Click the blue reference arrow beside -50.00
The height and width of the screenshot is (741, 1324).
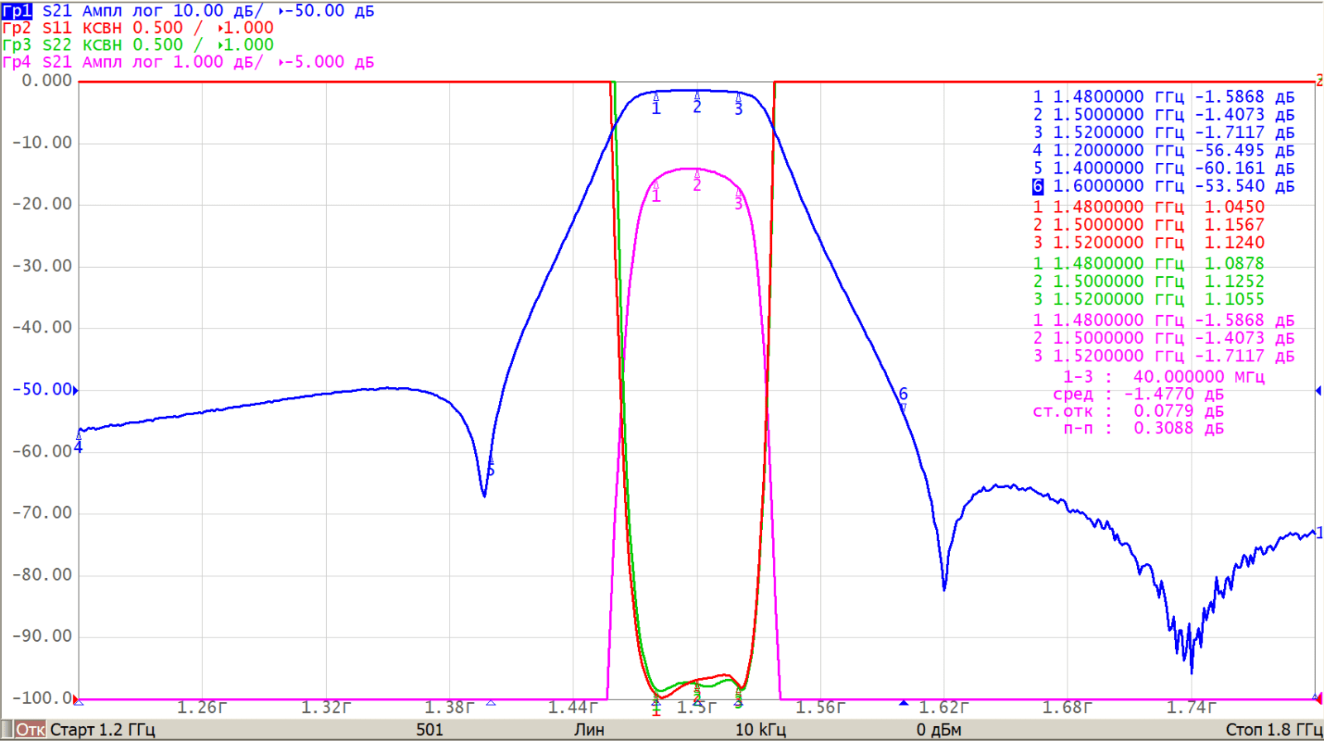tap(76, 390)
